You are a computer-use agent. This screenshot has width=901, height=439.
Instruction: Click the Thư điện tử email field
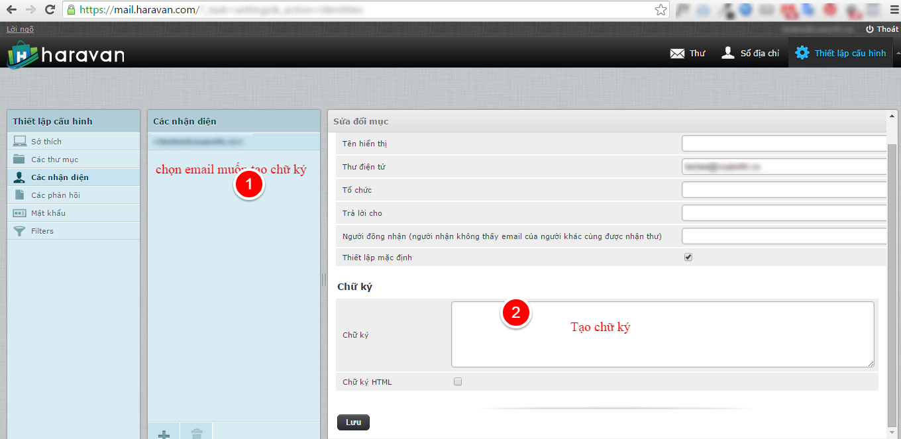click(784, 167)
